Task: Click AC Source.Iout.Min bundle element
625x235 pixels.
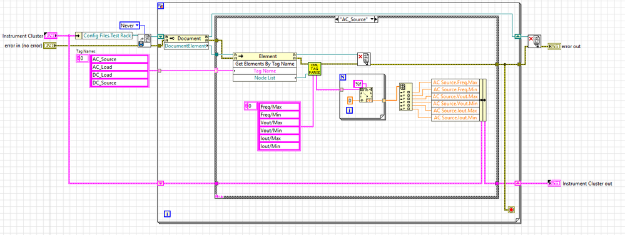Action: coord(455,117)
